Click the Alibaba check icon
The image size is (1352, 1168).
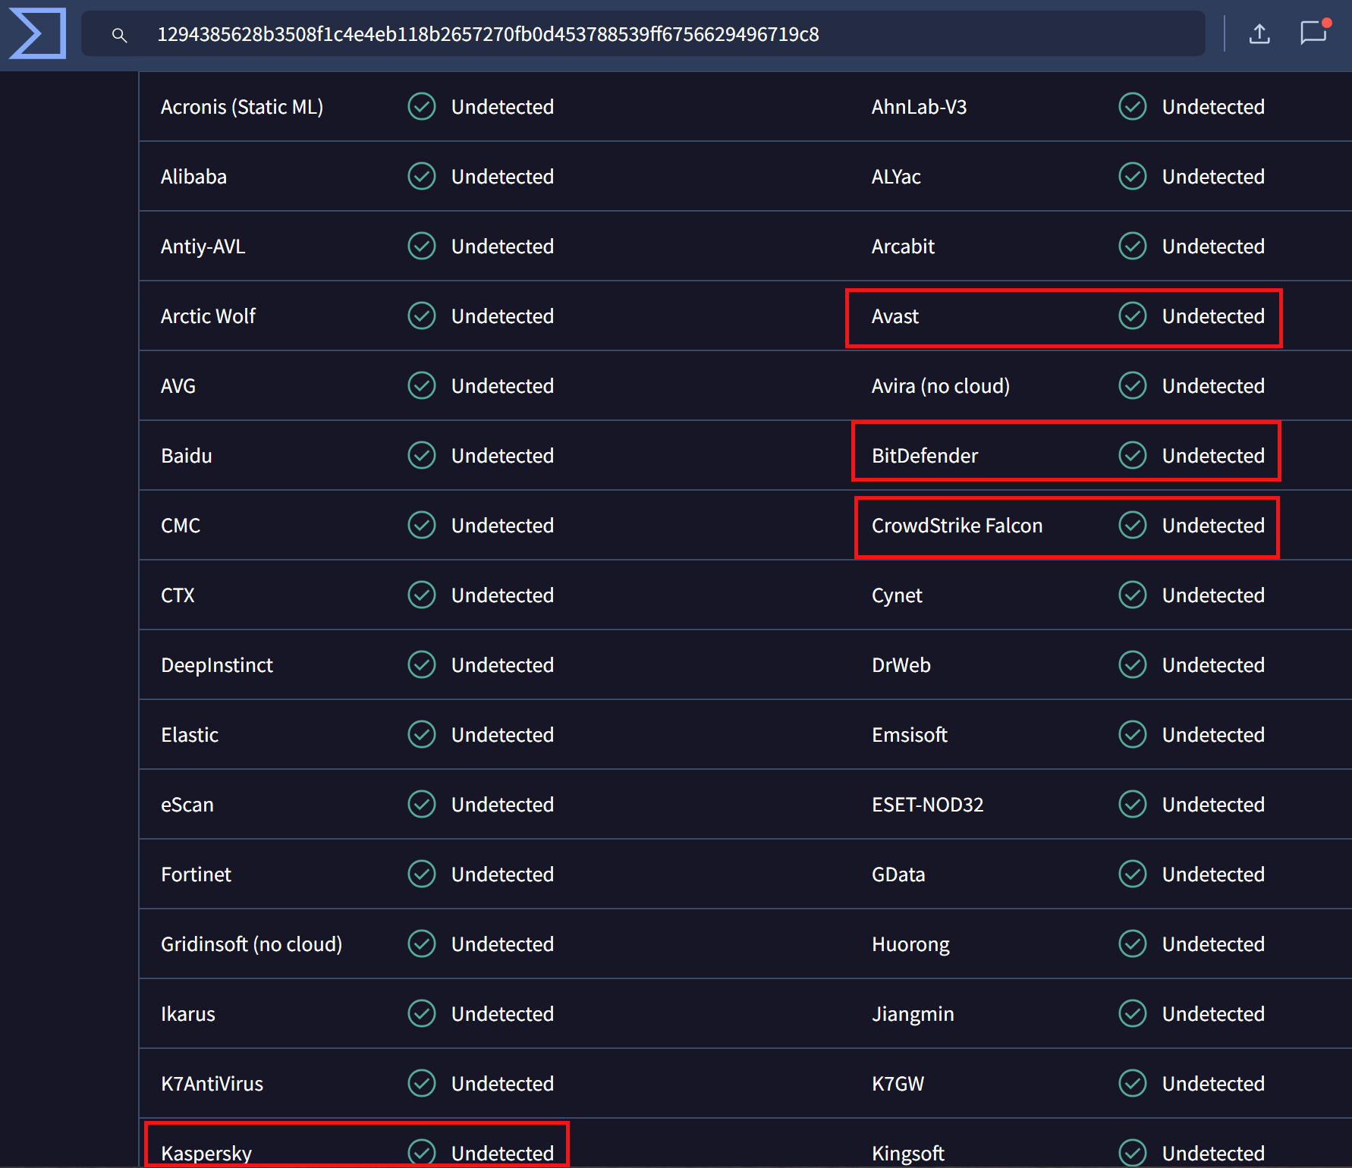point(422,177)
